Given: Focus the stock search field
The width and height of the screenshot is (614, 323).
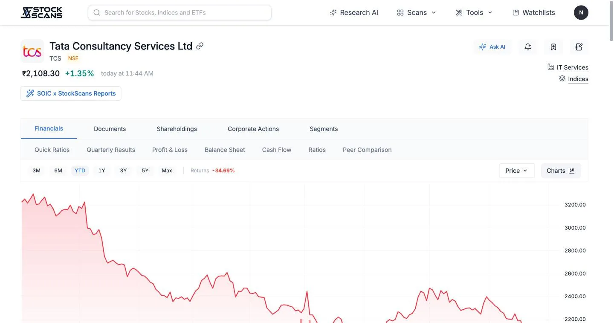Looking at the screenshot, I should tap(180, 12).
